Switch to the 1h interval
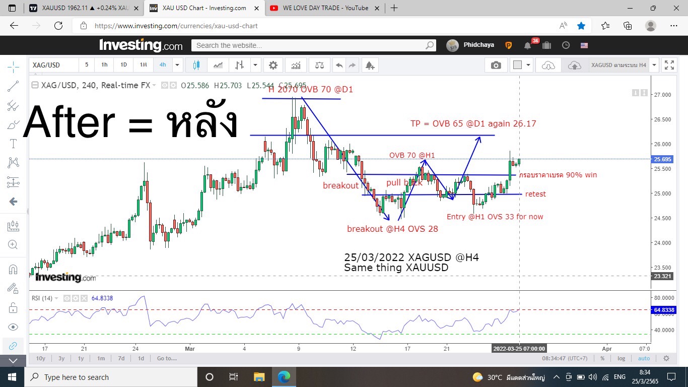 click(x=104, y=65)
